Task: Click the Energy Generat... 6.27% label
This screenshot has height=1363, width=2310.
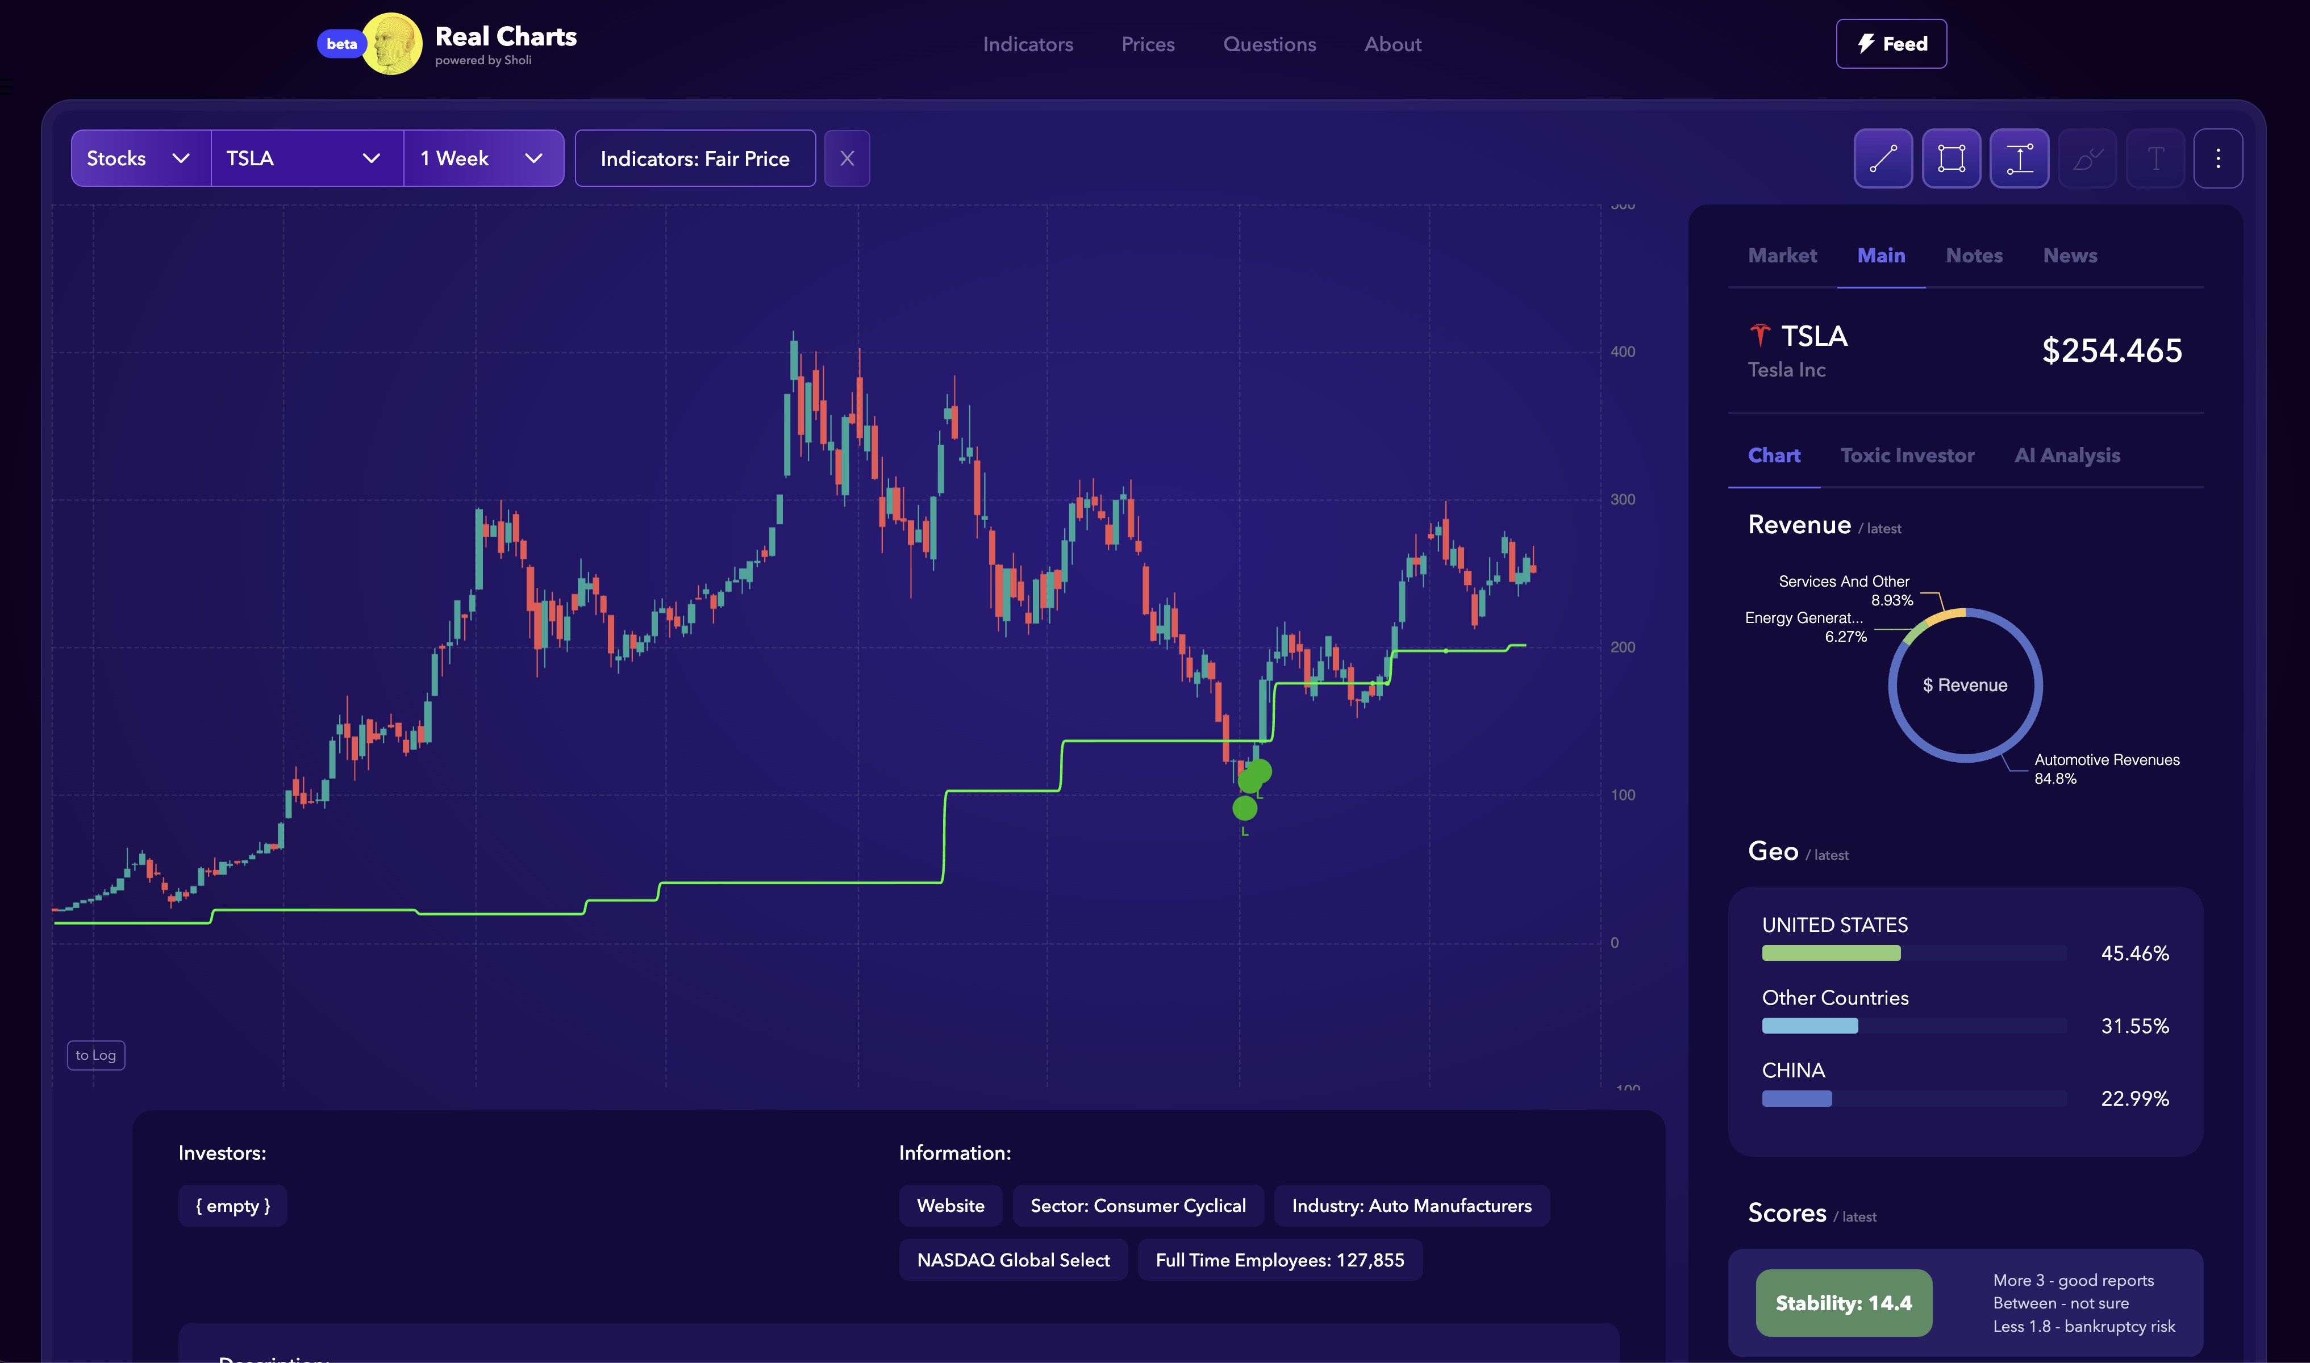Action: click(x=1806, y=628)
